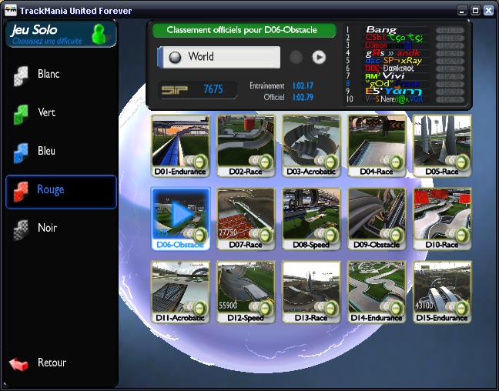The height and width of the screenshot is (391, 499).
Task: Choose the green Vert flag icon
Action: (21, 113)
